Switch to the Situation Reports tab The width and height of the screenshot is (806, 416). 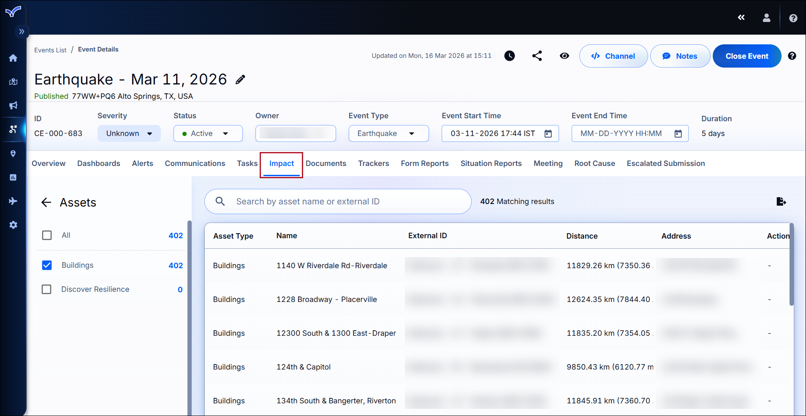coord(491,163)
